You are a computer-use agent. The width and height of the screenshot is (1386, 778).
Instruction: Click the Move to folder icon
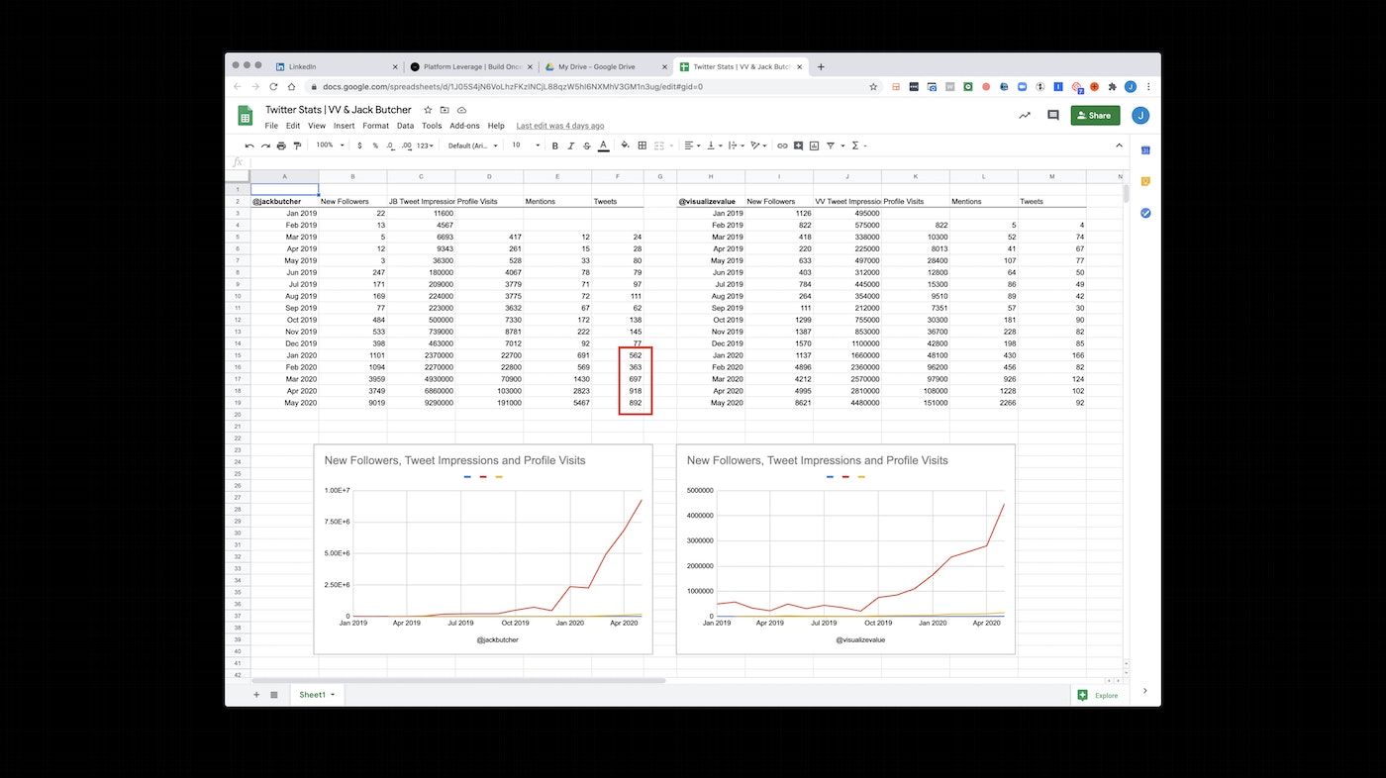click(x=445, y=110)
